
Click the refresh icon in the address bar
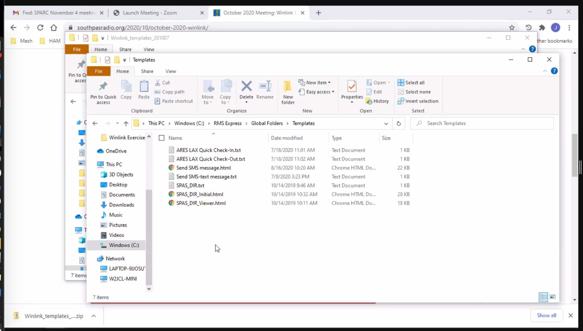coord(398,123)
